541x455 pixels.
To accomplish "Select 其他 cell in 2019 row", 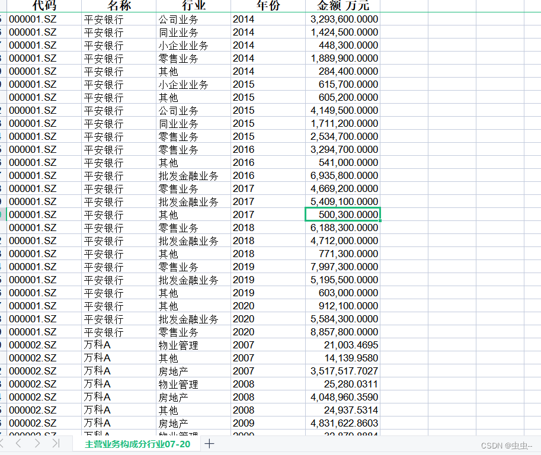I will point(194,293).
